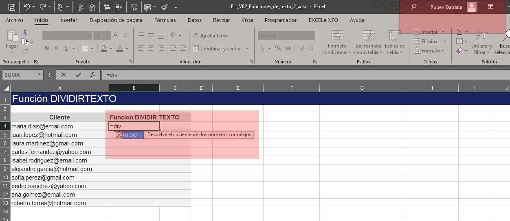Switch to the Insertar tab
The width and height of the screenshot is (510, 221).
(68, 20)
